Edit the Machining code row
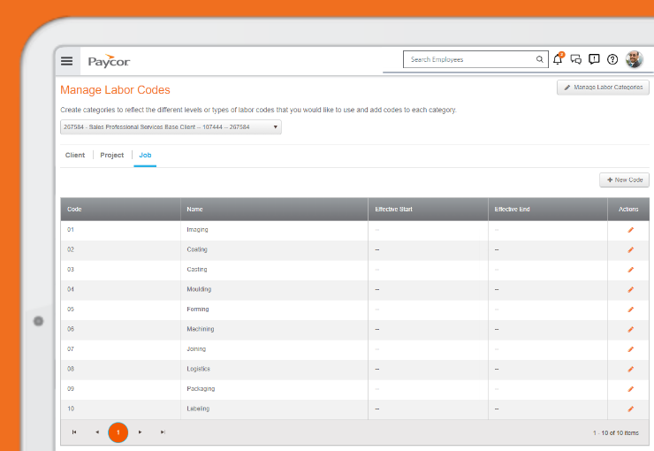The width and height of the screenshot is (654, 451). (631, 330)
